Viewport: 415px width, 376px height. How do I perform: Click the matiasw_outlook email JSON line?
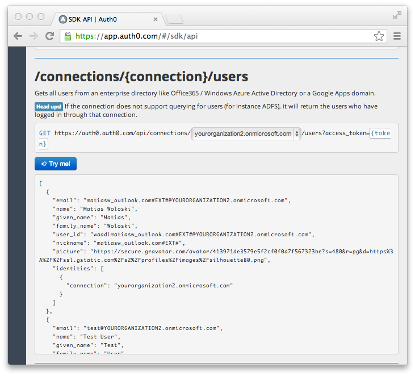click(x=171, y=200)
